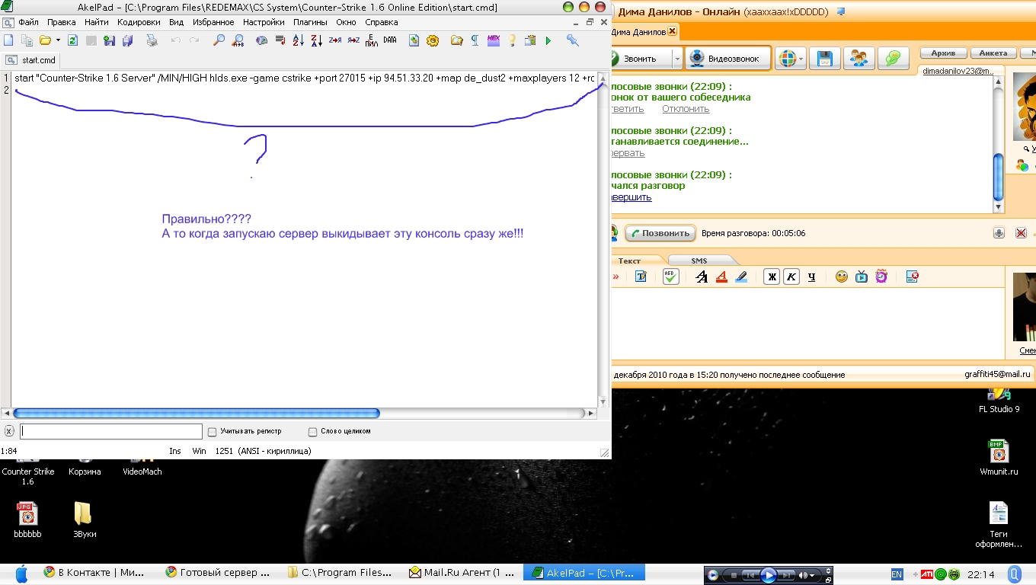Viewport: 1036px width, 585px height.
Task: Click the green chat bubble icon in Agent
Action: tap(893, 59)
